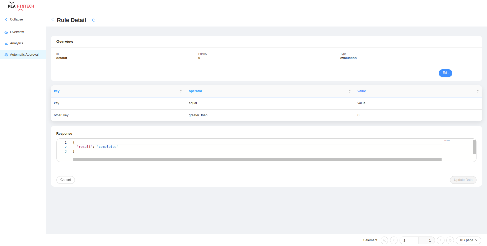Open the 10 / page dropdown
This screenshot has width=487, height=246.
point(468,240)
